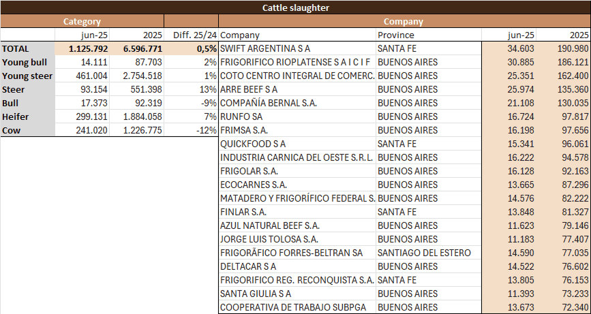Select total jun-25 value 1.125.792

pyautogui.click(x=82, y=48)
